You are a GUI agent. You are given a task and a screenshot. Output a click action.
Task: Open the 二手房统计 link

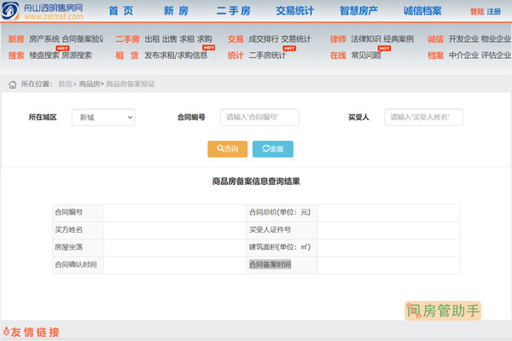tap(267, 55)
